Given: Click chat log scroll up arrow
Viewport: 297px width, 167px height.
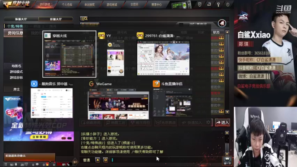Looking at the screenshot, I should 227,133.
